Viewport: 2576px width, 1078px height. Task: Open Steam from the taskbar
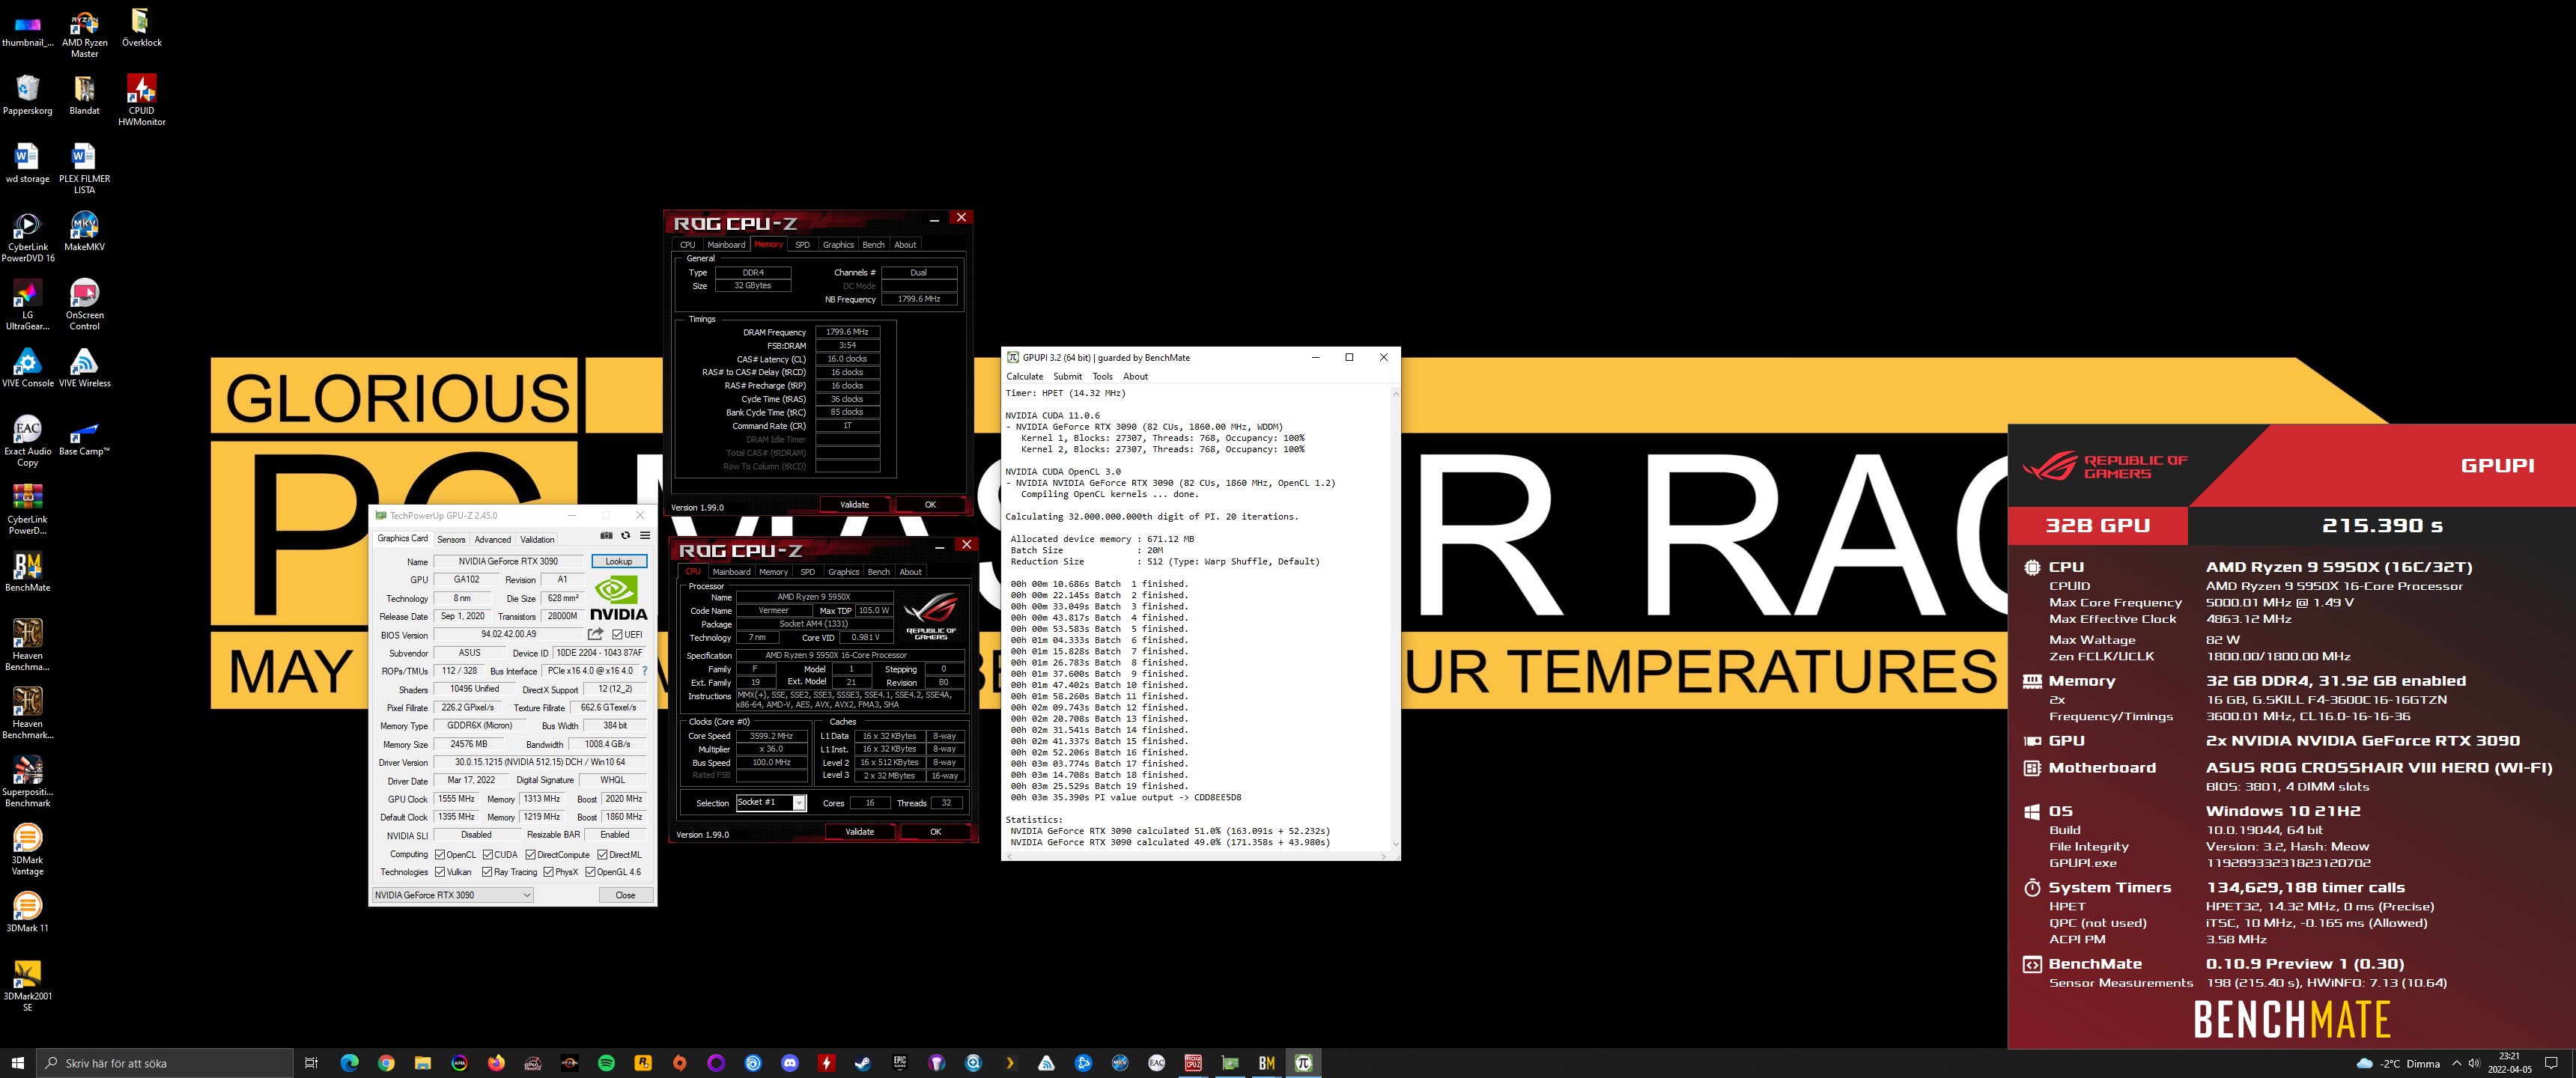coord(862,1063)
